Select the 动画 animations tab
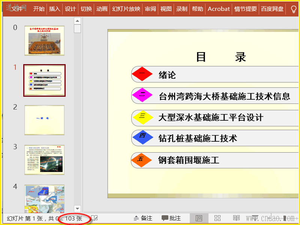 pyautogui.click(x=102, y=9)
